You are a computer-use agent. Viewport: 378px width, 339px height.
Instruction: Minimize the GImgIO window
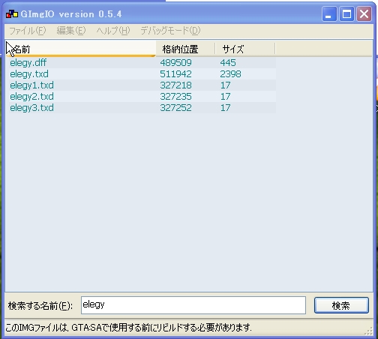[328, 14]
